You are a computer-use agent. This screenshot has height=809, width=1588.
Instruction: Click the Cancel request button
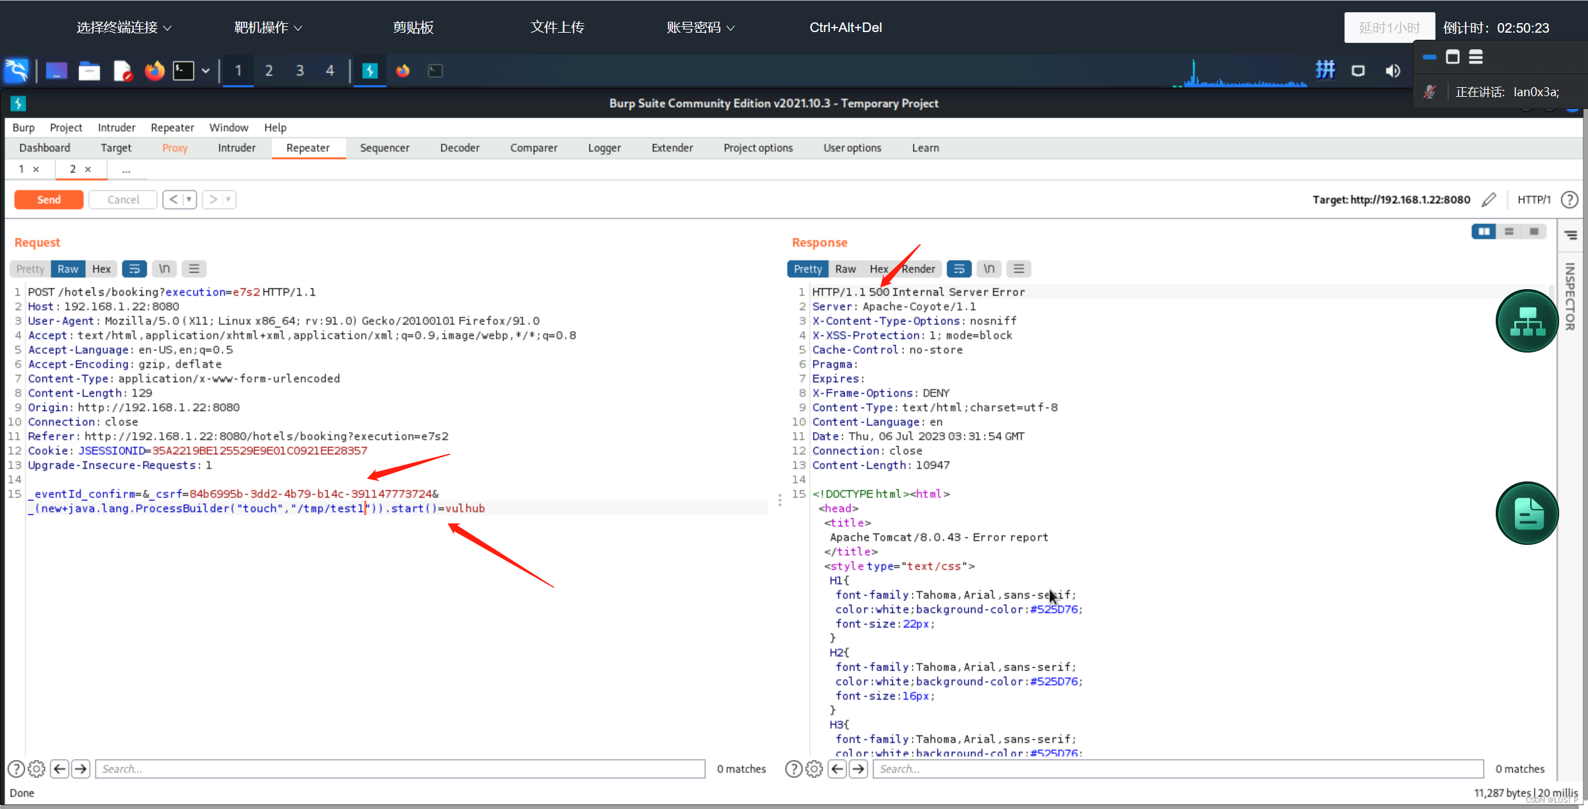click(123, 199)
